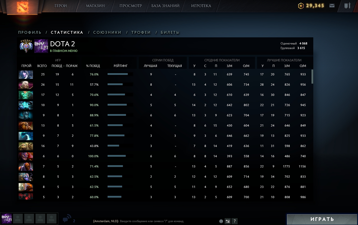Sort by the ТЕКУЩАЯ win streak header
Viewport: 358px width, 225px height.
tap(175, 66)
